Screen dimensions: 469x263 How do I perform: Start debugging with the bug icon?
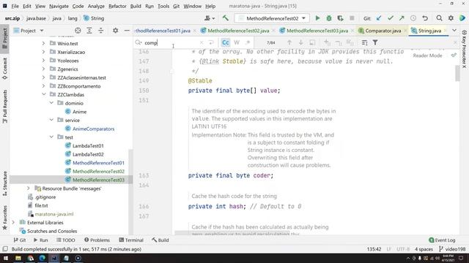[x=329, y=18]
